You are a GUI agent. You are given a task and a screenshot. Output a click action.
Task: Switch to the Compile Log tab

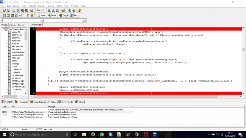[37, 102]
